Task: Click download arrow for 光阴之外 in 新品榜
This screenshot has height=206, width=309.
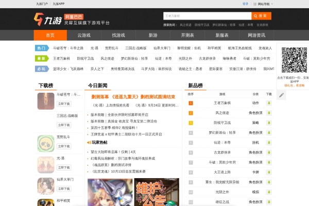Action: click(269, 192)
